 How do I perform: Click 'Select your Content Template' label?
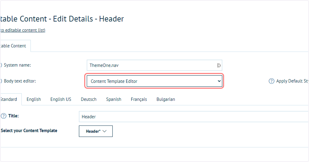pos(29,131)
